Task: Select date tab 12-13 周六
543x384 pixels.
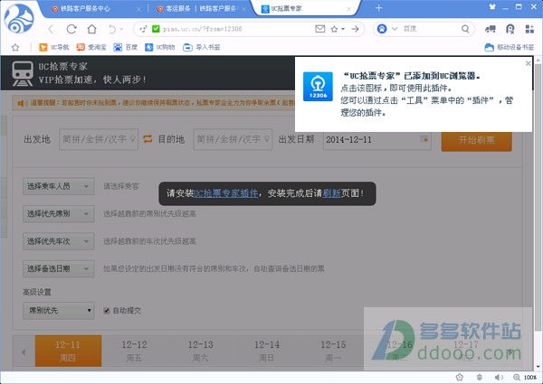Action: coord(201,351)
